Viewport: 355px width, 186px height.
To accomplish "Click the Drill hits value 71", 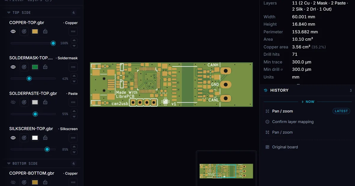I will pyautogui.click(x=295, y=54).
